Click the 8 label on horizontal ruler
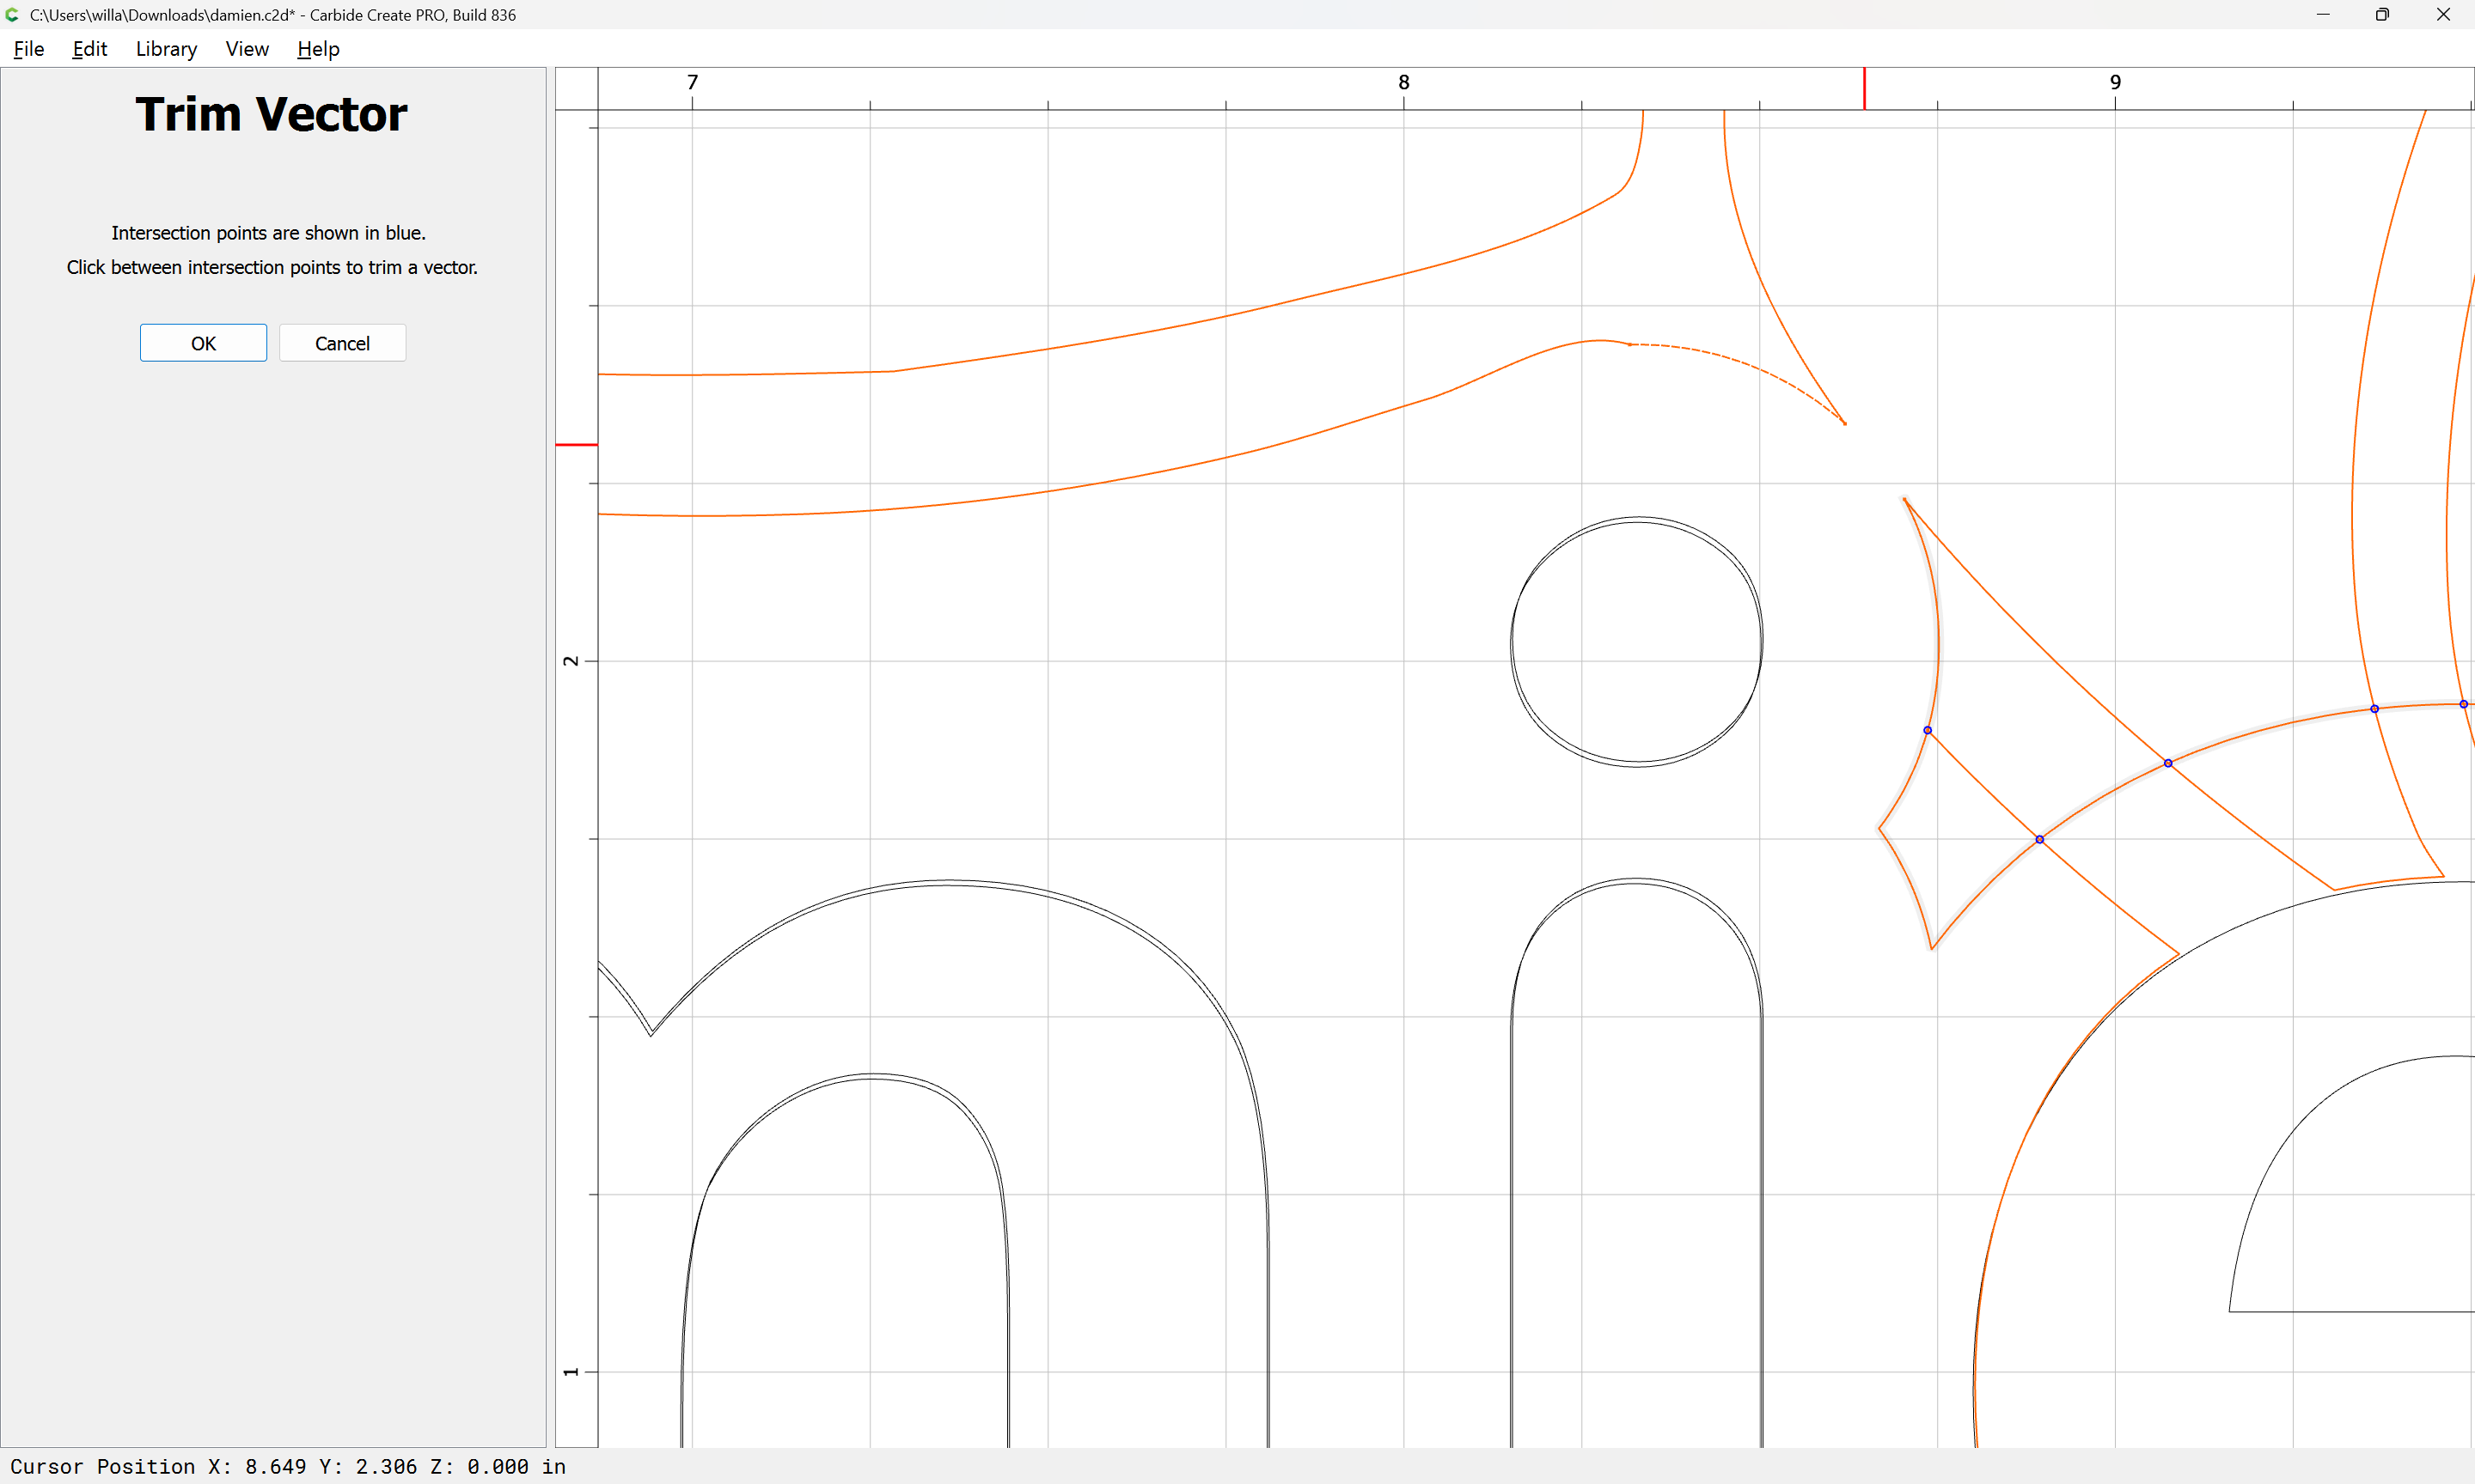Image resolution: width=2475 pixels, height=1484 pixels. pyautogui.click(x=1403, y=82)
